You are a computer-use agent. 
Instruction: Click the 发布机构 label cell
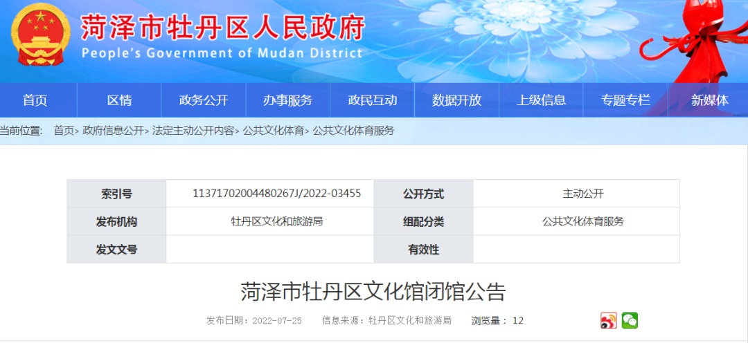point(116,221)
